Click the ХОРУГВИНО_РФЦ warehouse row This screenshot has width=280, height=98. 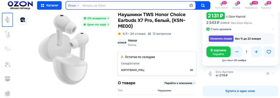(157, 70)
